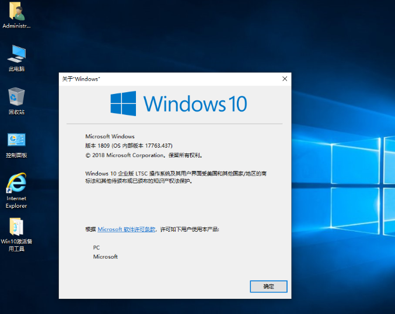Click the blue Windows logo in dialog
This screenshot has height=314, width=395.
click(x=123, y=104)
